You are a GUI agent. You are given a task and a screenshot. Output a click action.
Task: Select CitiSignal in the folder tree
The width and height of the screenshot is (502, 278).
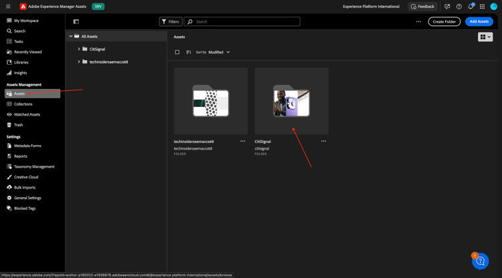coord(97,49)
